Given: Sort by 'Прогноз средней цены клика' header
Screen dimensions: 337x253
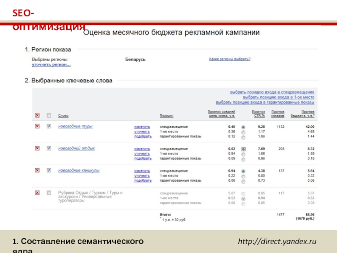Looking at the screenshot, I should pyautogui.click(x=222, y=114).
